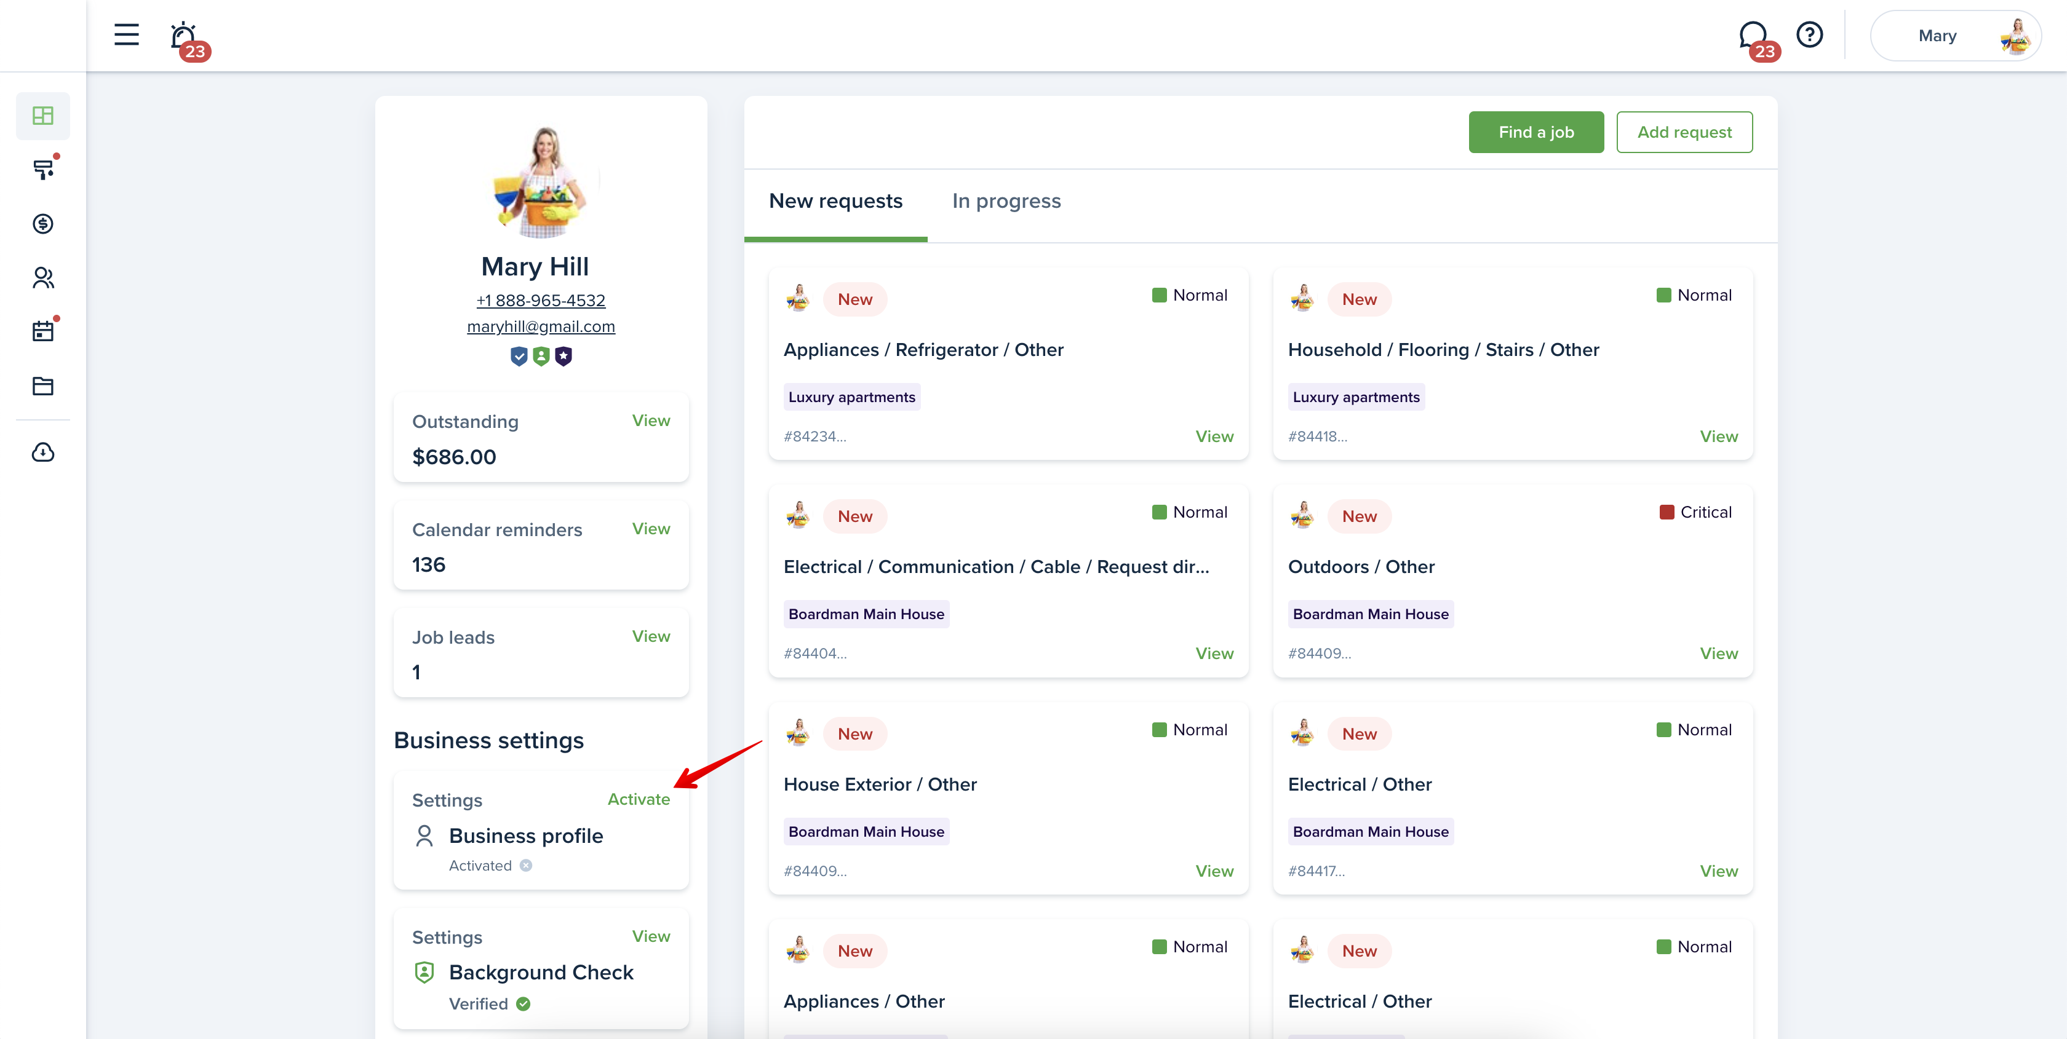Click the Critical priority indicator

tap(1695, 512)
